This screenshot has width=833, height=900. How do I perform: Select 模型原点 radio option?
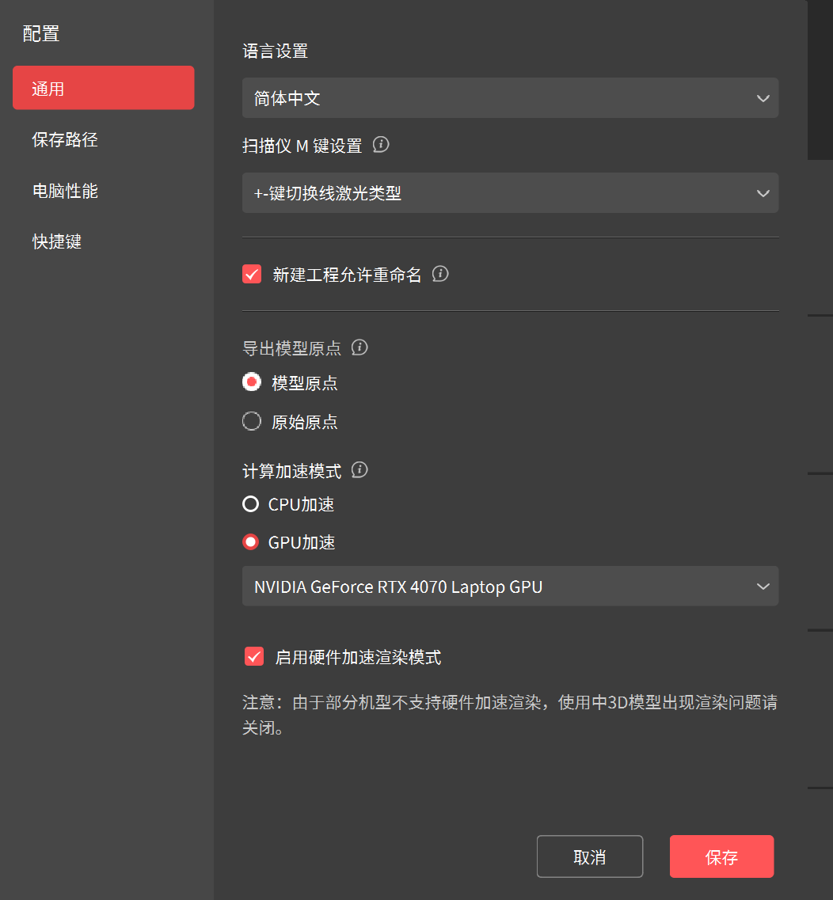(252, 382)
